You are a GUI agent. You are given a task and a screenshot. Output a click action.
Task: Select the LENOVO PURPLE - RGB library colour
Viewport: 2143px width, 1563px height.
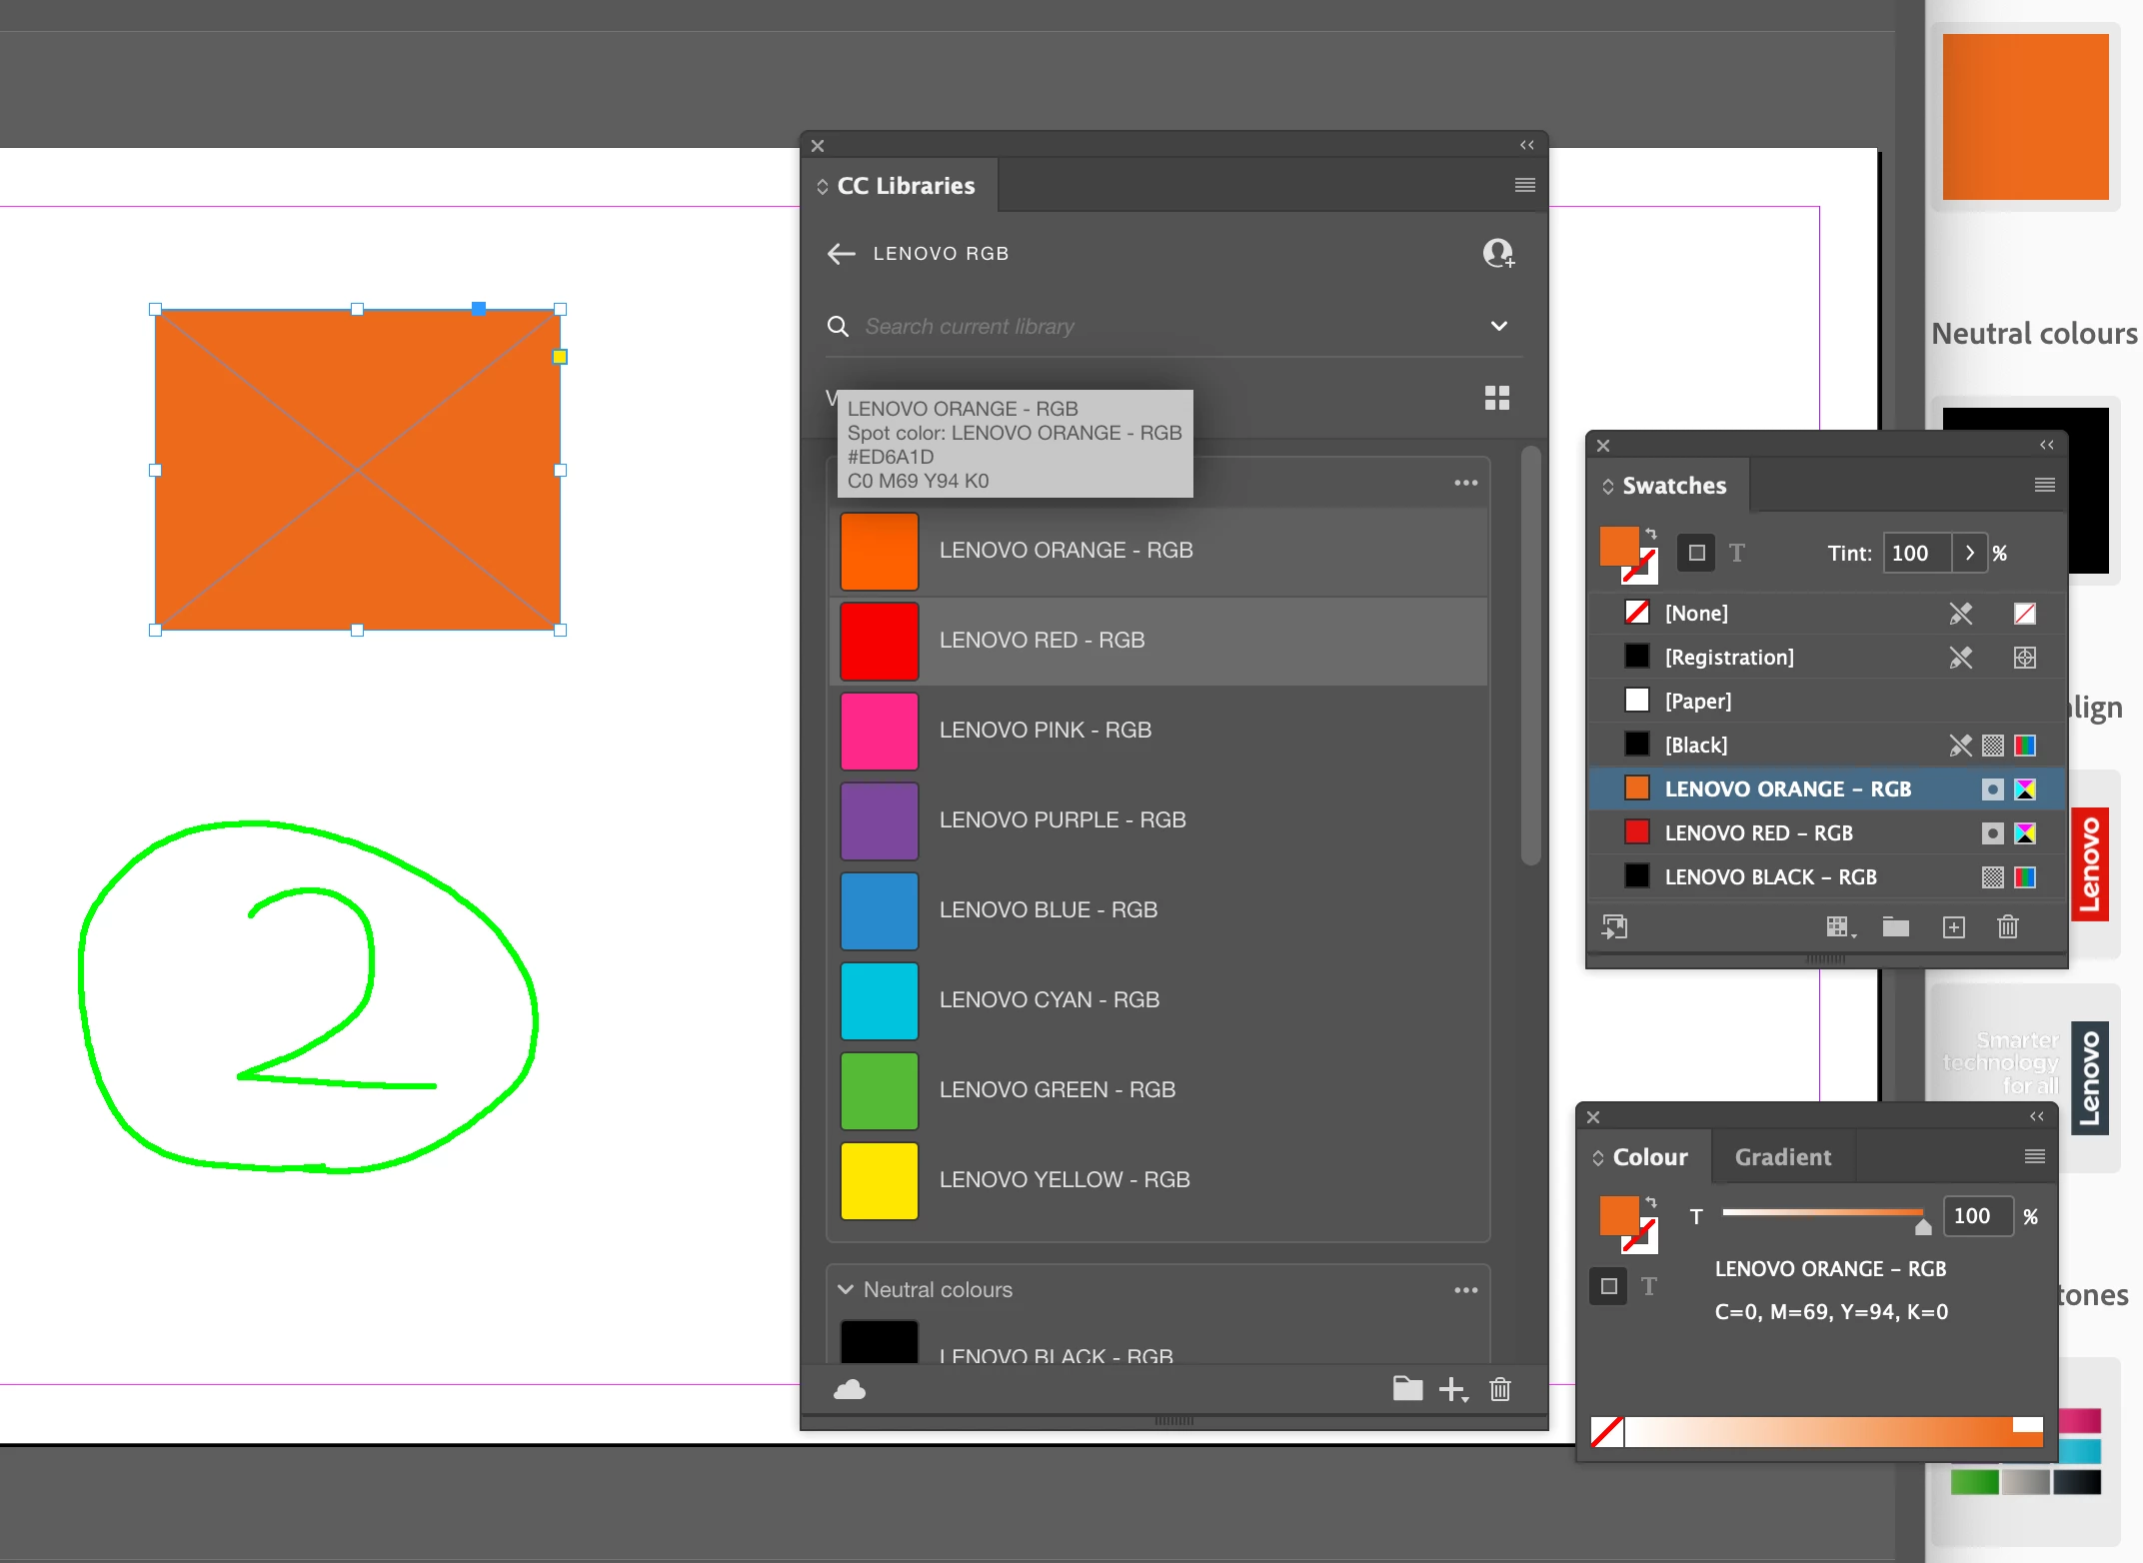[1062, 819]
